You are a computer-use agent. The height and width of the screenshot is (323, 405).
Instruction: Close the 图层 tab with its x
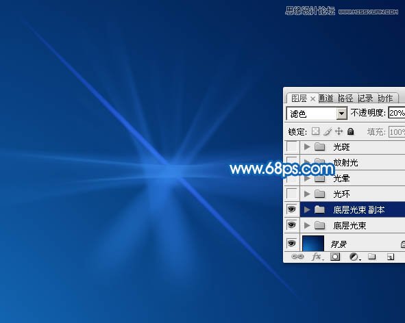312,99
